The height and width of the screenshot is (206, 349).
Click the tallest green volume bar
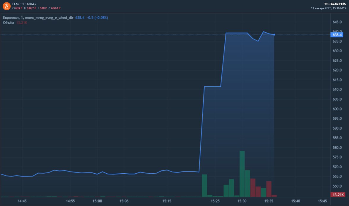[x=242, y=174]
